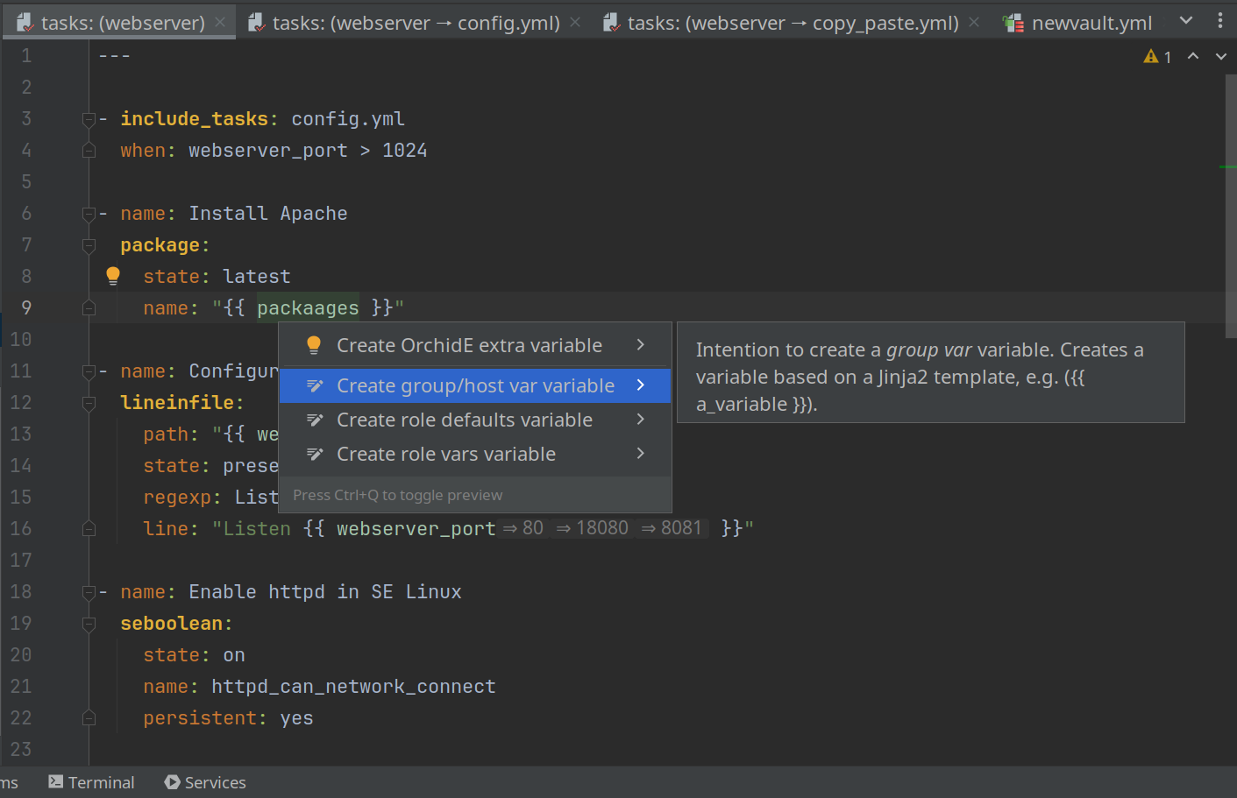Click the persistent: yes line
Image resolution: width=1237 pixels, height=798 pixels.
click(x=228, y=718)
